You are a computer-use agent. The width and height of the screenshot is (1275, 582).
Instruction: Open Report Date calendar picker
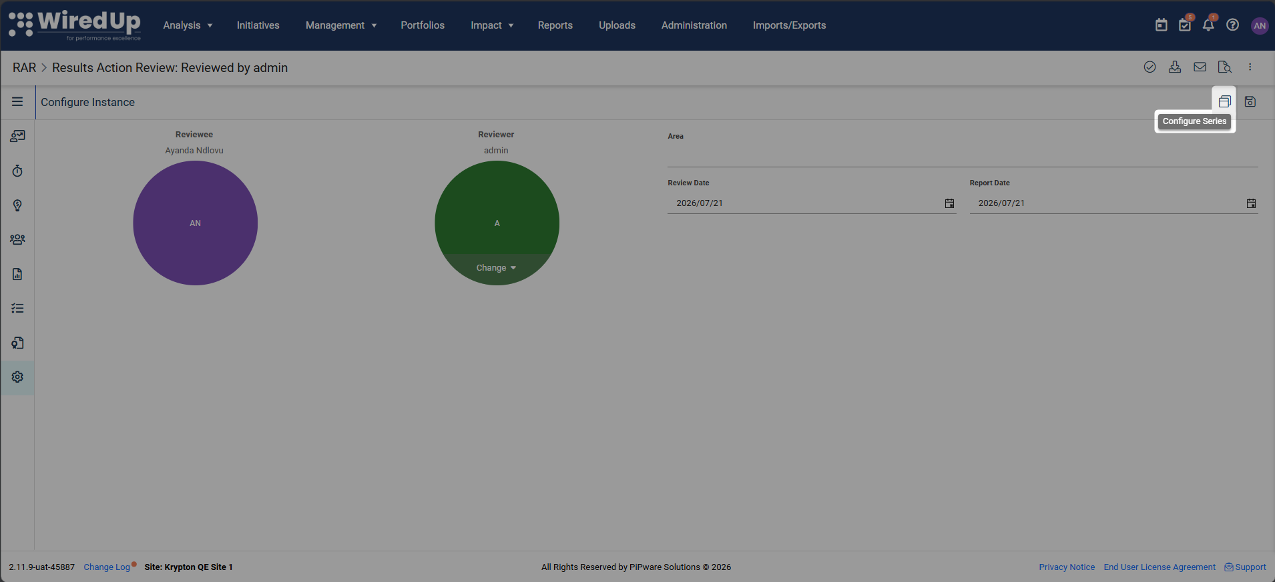pos(1251,203)
